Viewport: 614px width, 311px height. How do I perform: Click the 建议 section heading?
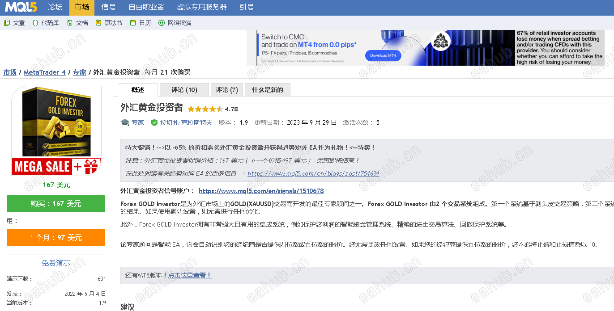point(128,307)
